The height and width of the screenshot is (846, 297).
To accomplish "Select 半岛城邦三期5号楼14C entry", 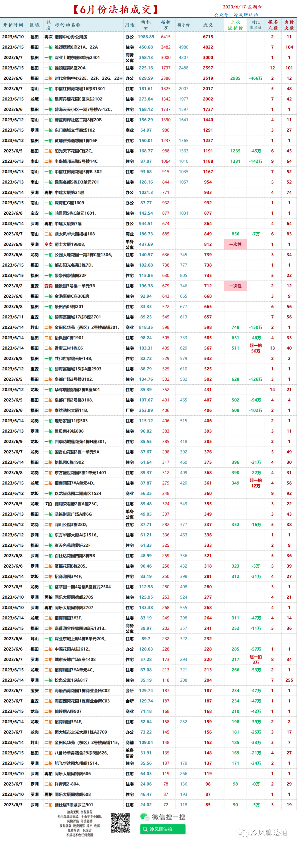I will click(76, 161).
